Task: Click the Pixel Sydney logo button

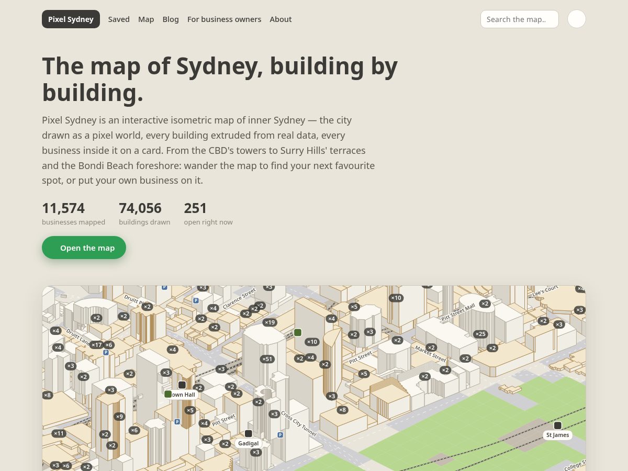Action: coord(71,19)
